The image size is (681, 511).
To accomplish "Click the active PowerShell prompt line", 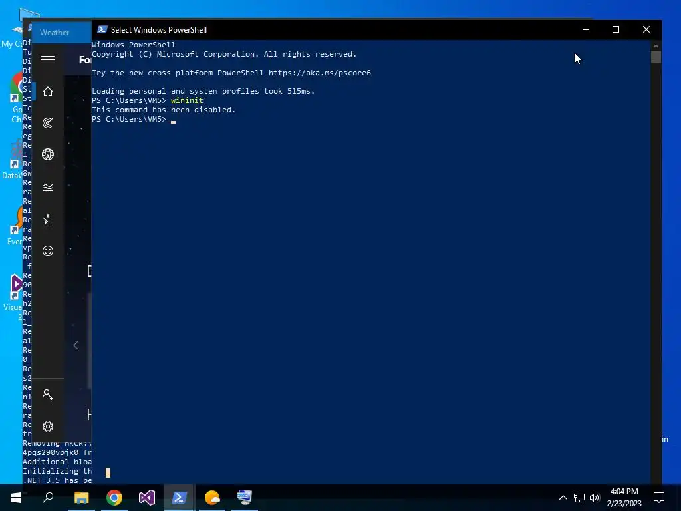I will click(134, 120).
